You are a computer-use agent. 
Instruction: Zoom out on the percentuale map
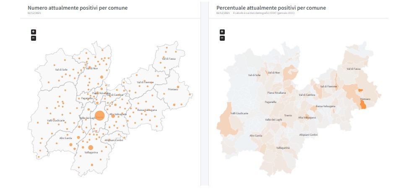pos(222,38)
